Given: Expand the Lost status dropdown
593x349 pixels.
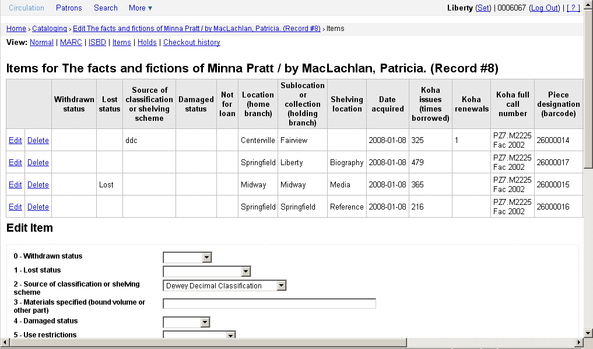Looking at the screenshot, I should 206,271.
